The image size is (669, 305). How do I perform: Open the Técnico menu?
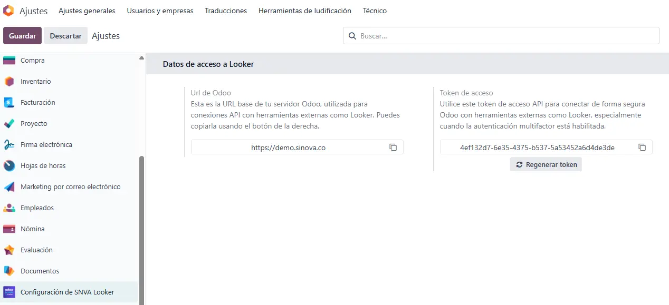coord(375,11)
